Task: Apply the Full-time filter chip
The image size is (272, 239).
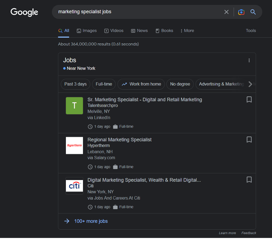Action: [104, 84]
